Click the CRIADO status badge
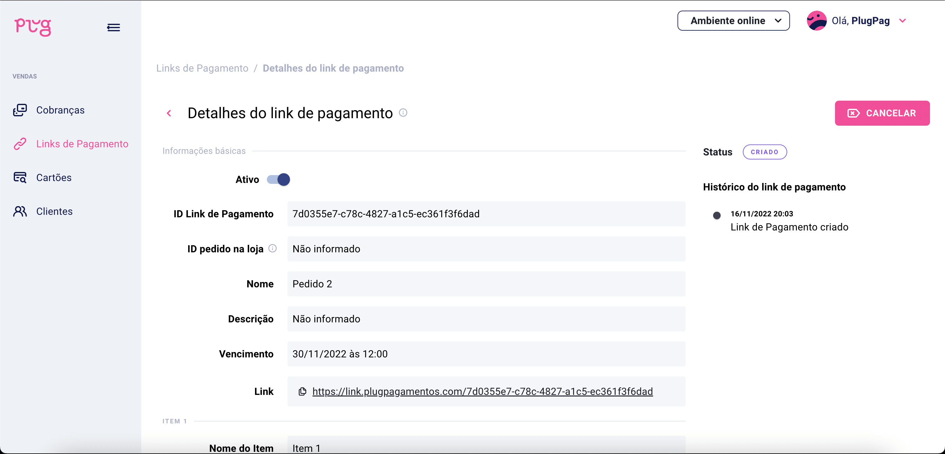945x454 pixels. point(764,152)
